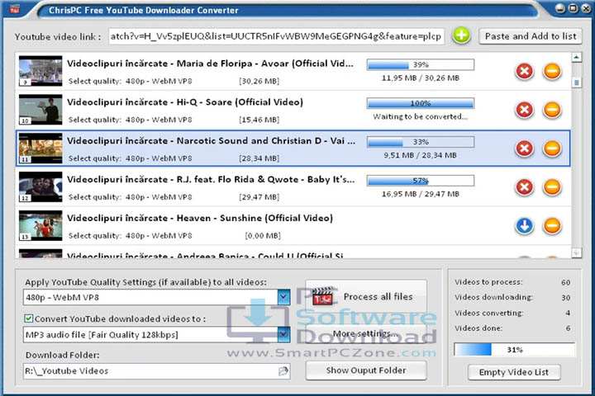The width and height of the screenshot is (595, 396).
Task: Click Process all files button
Action: pos(366,297)
